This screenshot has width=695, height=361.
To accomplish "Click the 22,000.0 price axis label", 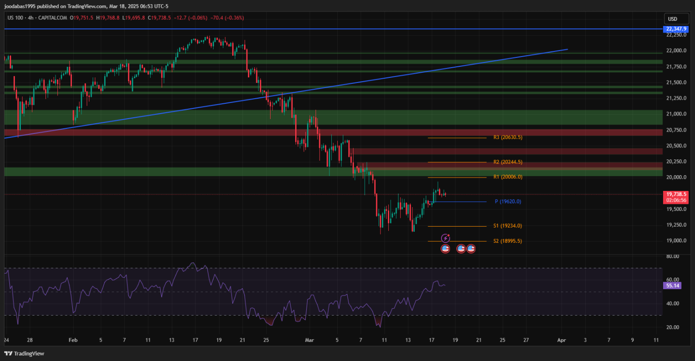I will 676,51.
